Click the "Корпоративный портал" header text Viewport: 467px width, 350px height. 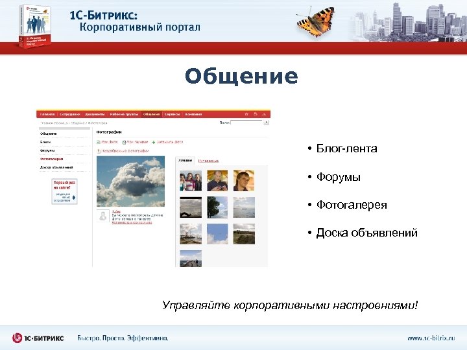(140, 27)
